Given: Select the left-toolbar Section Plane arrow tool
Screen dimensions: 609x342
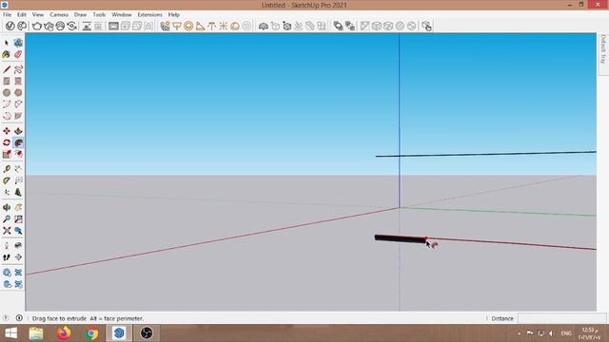Looking at the screenshot, I should (x=18, y=257).
